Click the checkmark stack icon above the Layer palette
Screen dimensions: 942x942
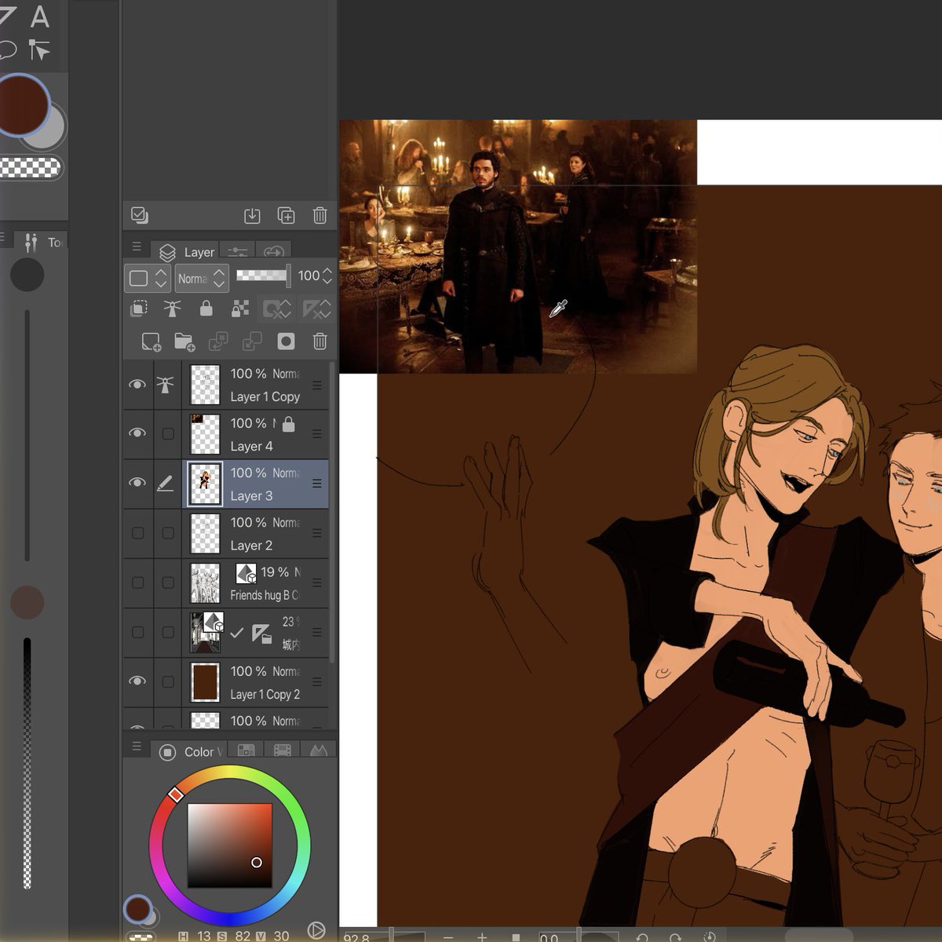pyautogui.click(x=140, y=215)
